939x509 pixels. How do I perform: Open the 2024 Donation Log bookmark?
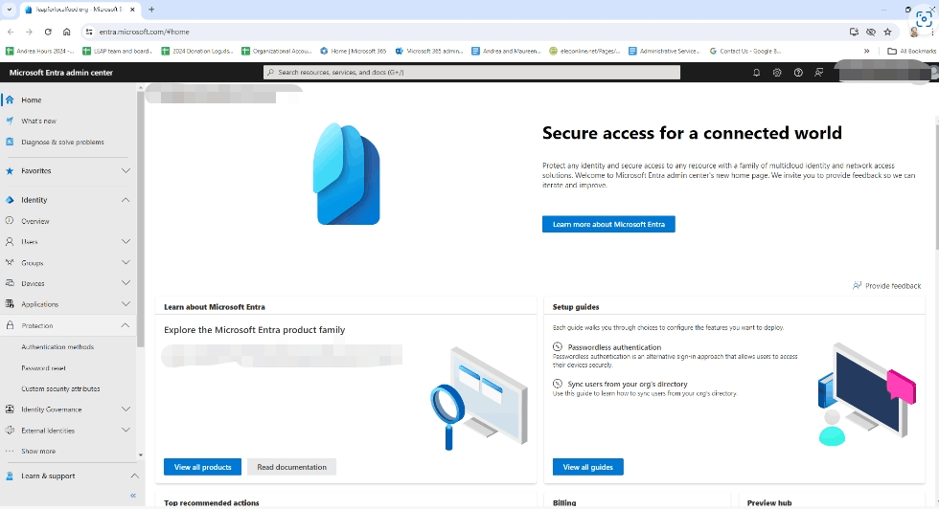[x=197, y=51]
